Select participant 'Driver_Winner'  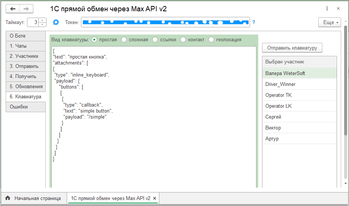[x=300, y=84]
